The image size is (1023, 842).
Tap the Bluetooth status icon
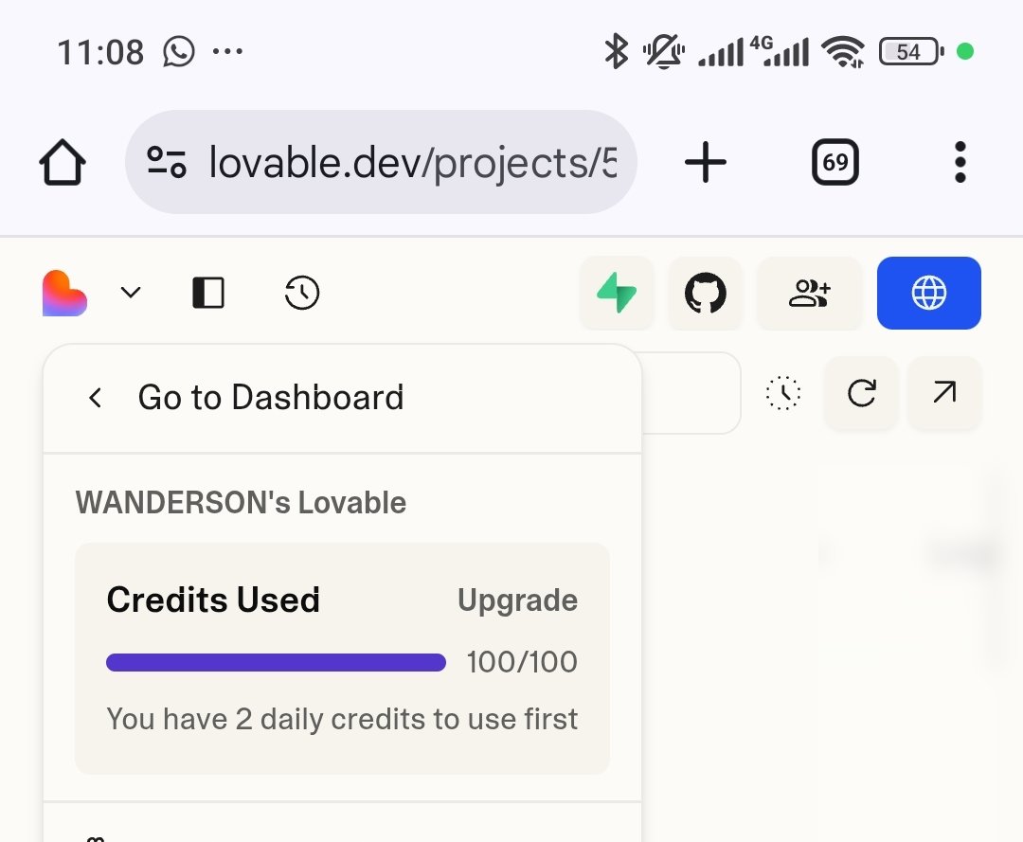point(616,51)
